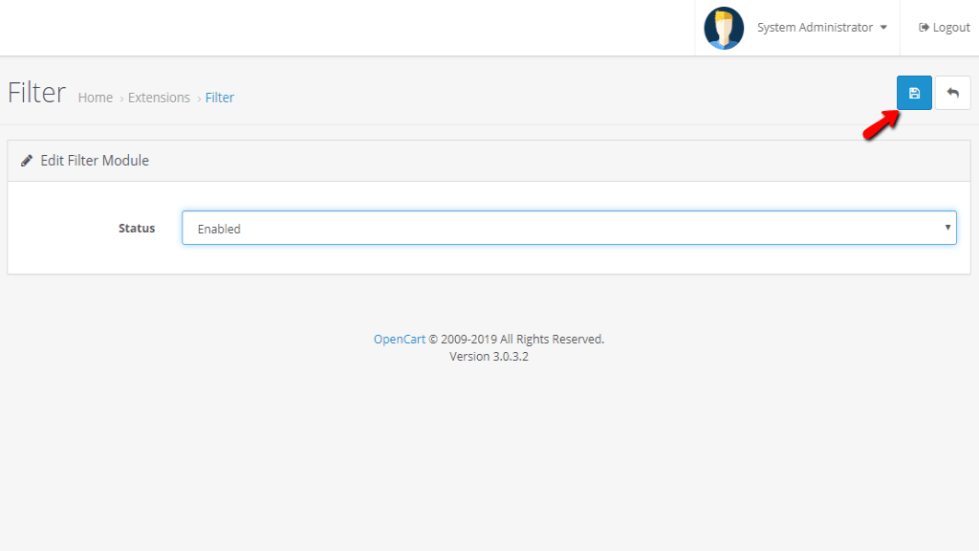Screen dimensions: 979x551
Task: Click the Edit Filter Module panel header
Action: point(96,160)
